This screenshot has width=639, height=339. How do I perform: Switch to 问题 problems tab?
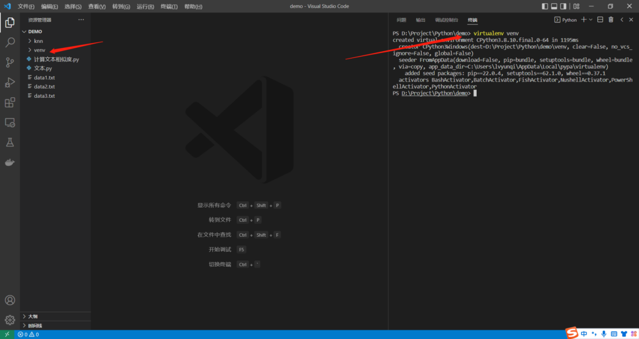(x=401, y=20)
